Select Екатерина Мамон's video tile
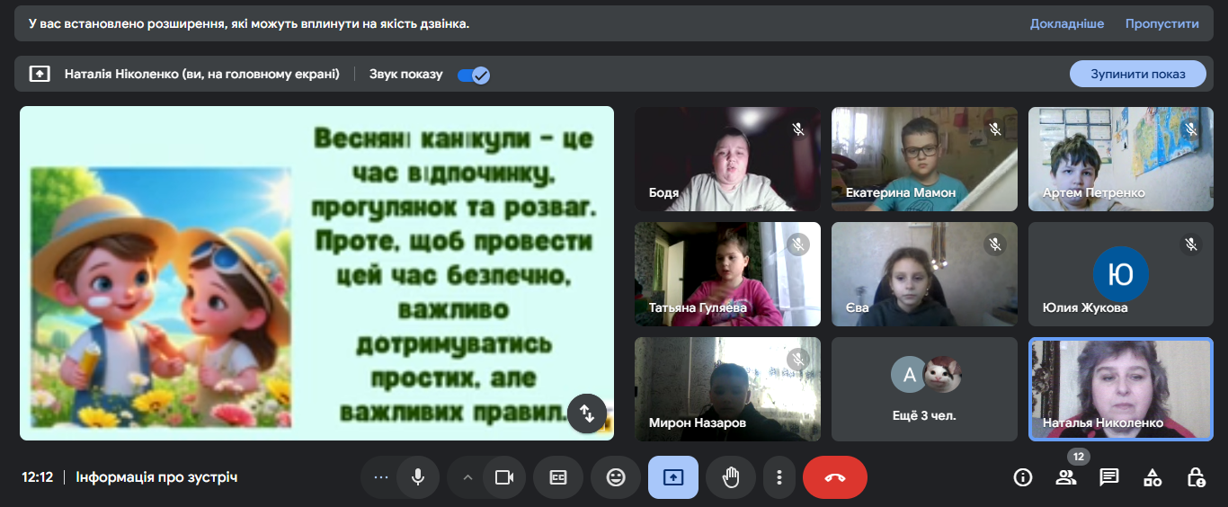 pos(924,159)
